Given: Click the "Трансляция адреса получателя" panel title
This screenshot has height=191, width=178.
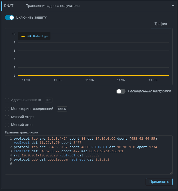Looking at the screenshot, I should pos(53,6).
